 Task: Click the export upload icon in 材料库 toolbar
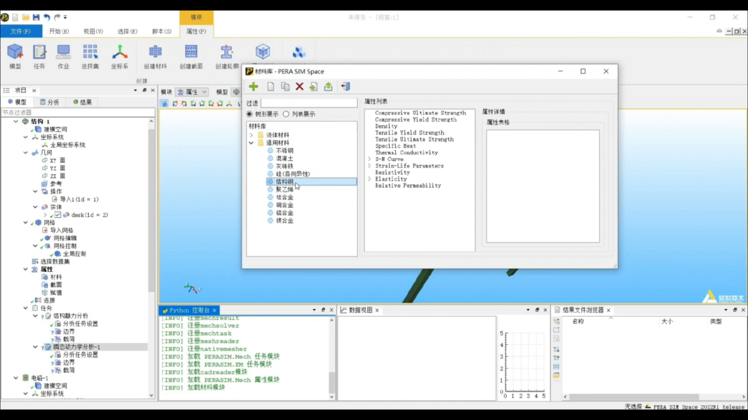click(x=328, y=86)
